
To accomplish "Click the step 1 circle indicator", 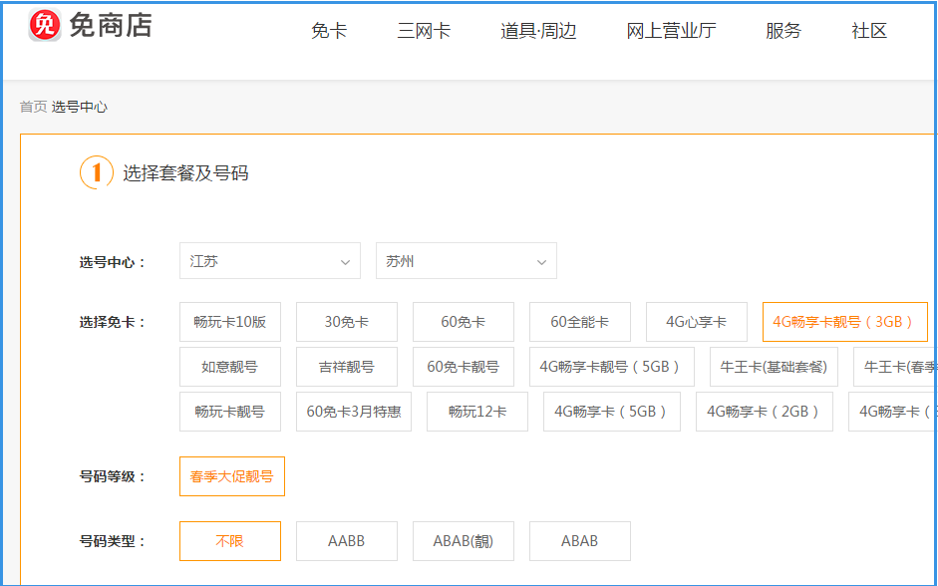I will click(95, 172).
